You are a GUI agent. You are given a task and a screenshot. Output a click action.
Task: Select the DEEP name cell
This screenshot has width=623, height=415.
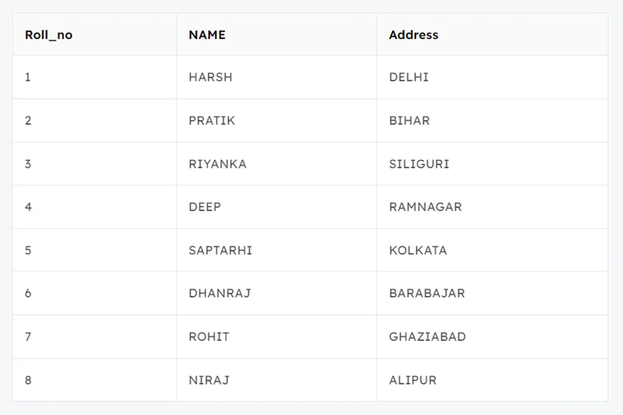(205, 207)
